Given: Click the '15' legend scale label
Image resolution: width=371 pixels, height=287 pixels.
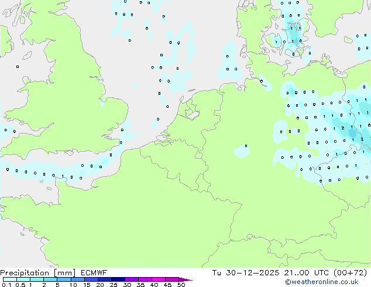Looking at the screenshot, I should pos(87,285).
